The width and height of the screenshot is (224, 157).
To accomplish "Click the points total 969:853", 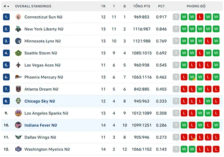I will [141, 17].
